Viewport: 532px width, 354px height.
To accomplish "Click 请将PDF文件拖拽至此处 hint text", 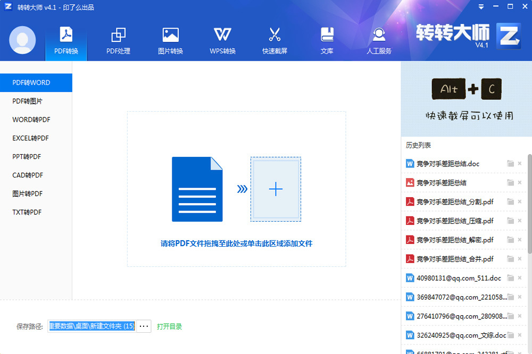I will pos(237,243).
